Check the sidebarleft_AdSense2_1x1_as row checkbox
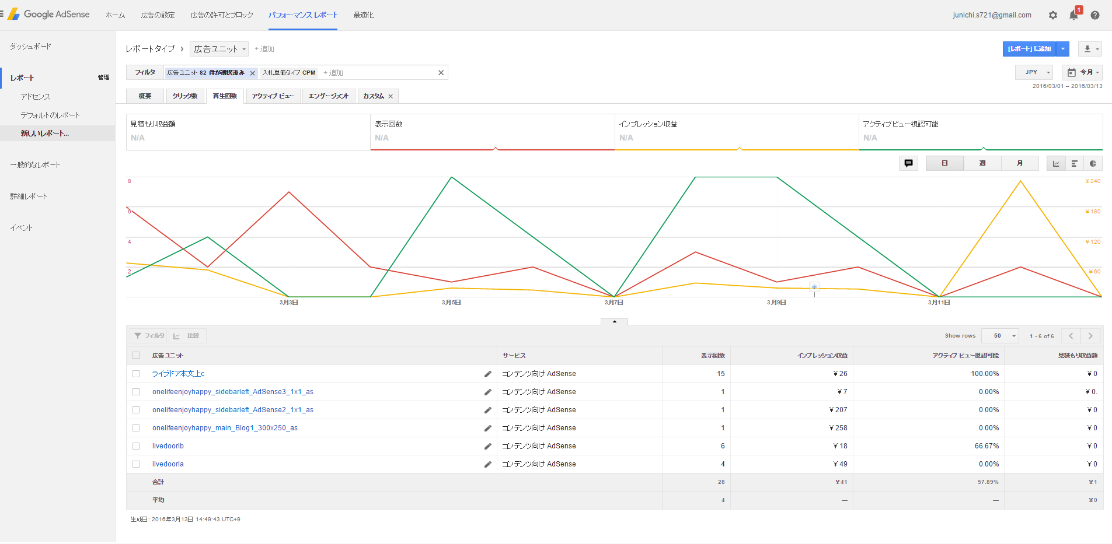The height and width of the screenshot is (544, 1112). pos(136,410)
